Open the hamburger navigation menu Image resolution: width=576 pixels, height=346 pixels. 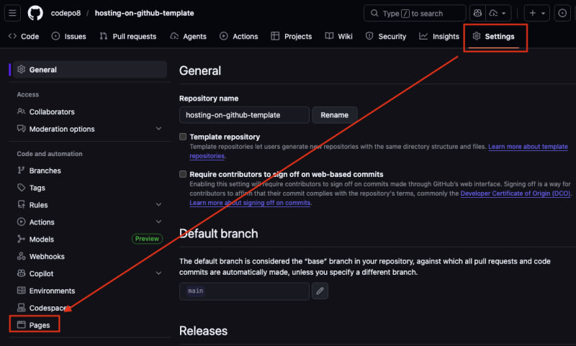pos(12,13)
